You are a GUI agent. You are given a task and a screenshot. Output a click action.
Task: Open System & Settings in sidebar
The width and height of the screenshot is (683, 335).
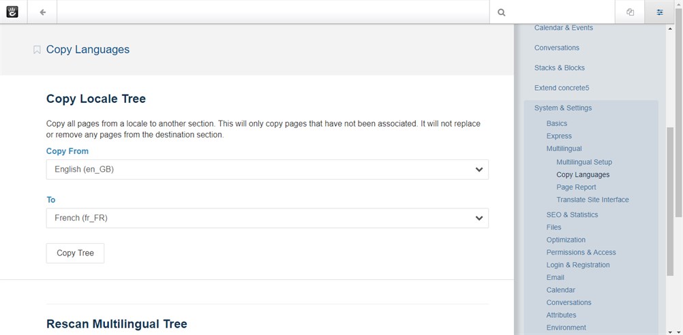coord(563,108)
